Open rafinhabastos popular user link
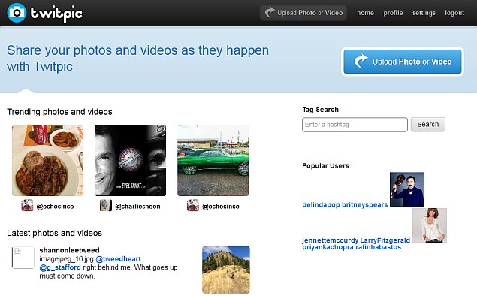 378,247
